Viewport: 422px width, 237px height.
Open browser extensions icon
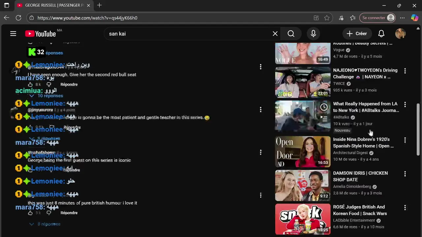coord(341,18)
